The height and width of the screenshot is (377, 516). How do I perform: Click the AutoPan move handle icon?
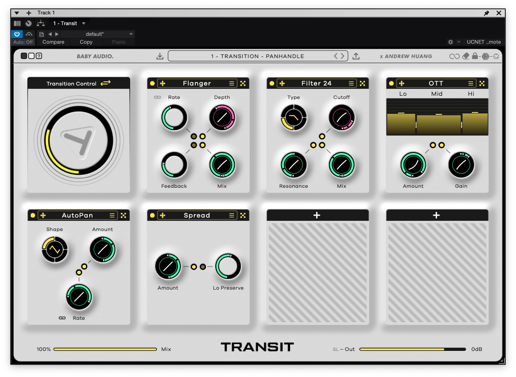43,216
